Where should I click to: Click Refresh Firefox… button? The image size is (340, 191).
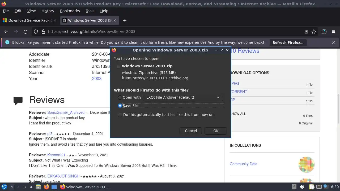[288, 42]
